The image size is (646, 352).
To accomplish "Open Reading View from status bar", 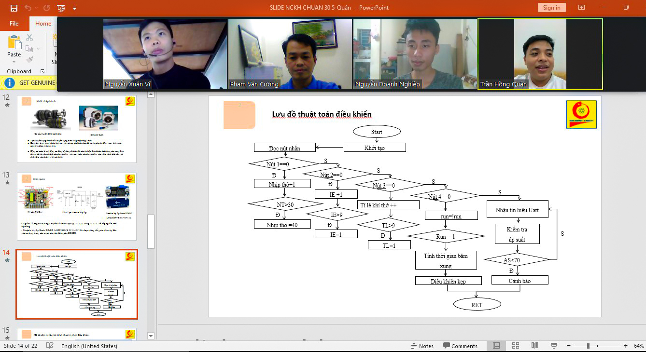I will (x=534, y=346).
